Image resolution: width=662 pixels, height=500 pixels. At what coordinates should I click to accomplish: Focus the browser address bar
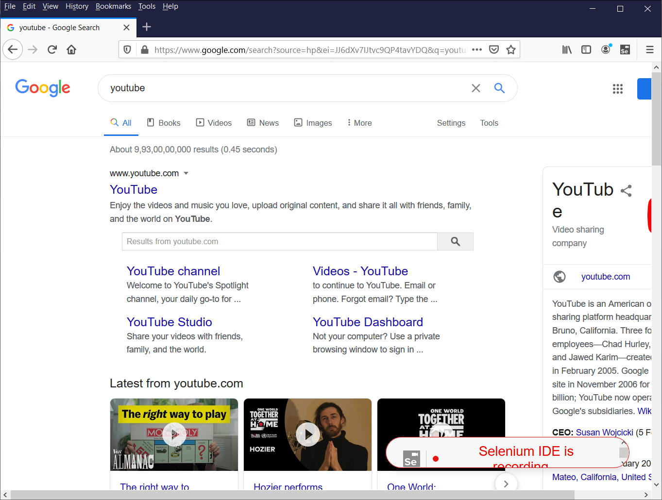[310, 50]
